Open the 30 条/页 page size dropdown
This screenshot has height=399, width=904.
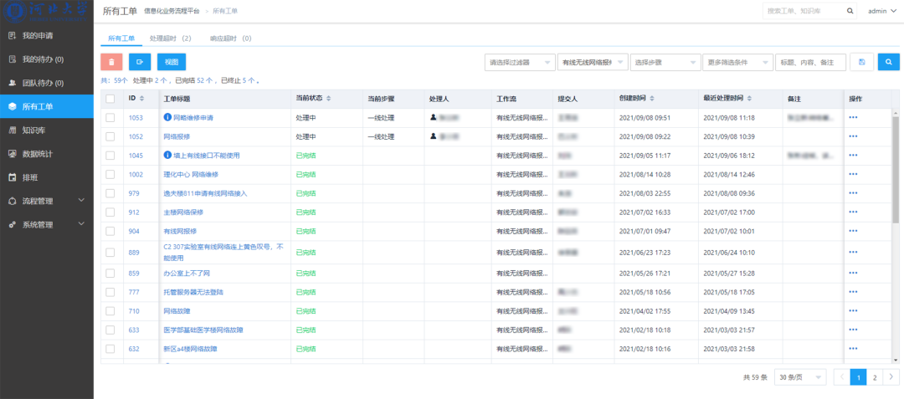(799, 377)
